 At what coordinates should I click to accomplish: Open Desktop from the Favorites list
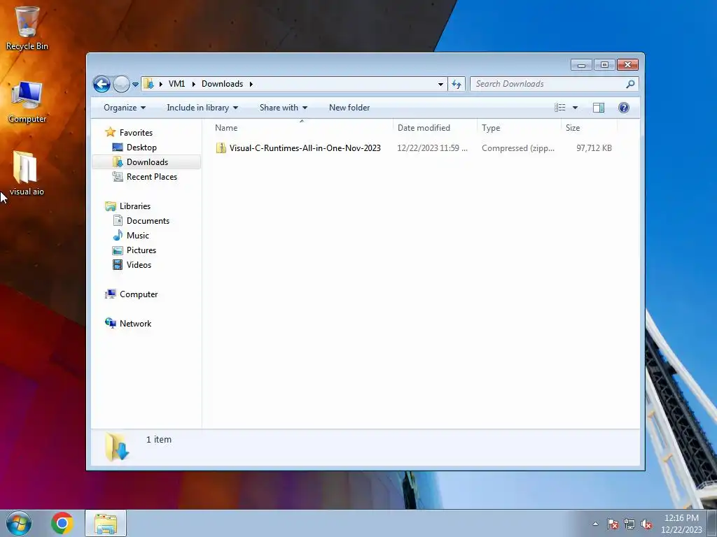(141, 148)
